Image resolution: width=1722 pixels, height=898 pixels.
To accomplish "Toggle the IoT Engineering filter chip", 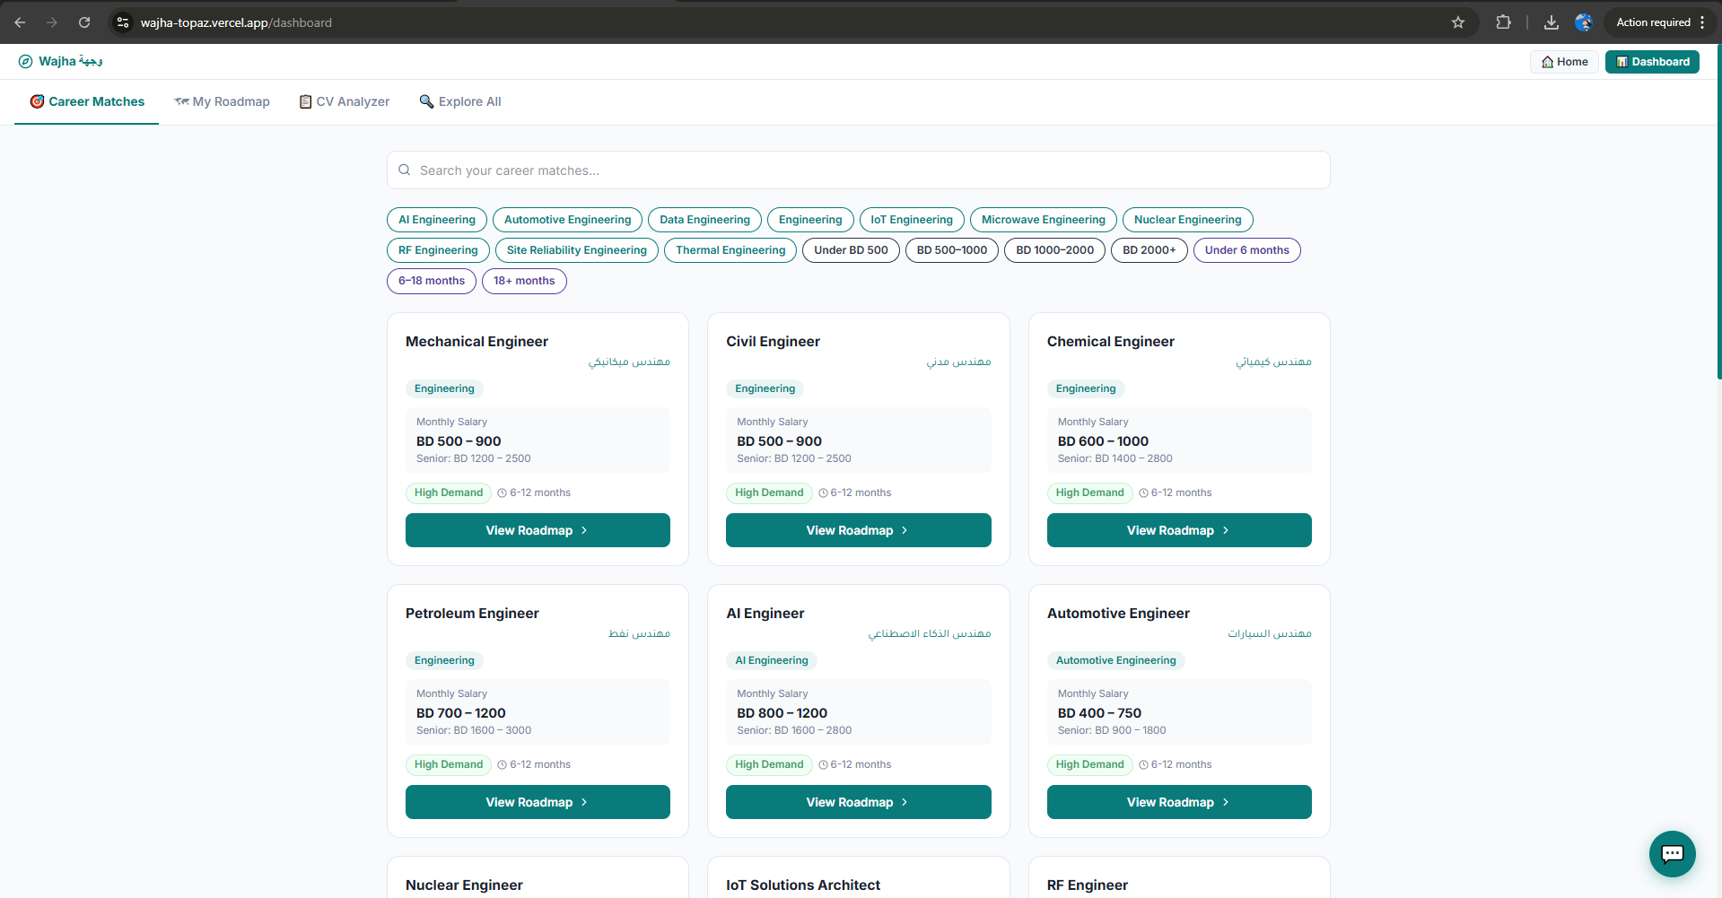I will coord(912,220).
